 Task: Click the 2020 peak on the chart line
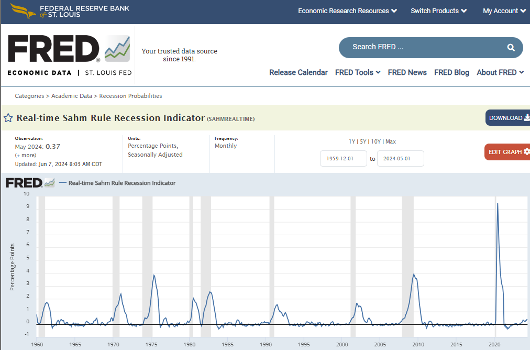pos(497,204)
